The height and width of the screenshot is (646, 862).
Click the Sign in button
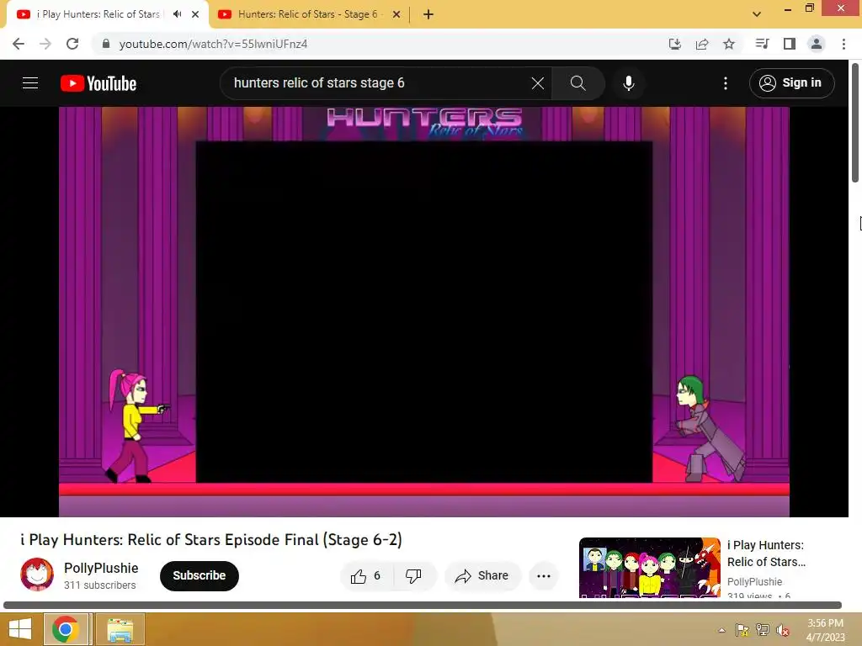coord(791,83)
